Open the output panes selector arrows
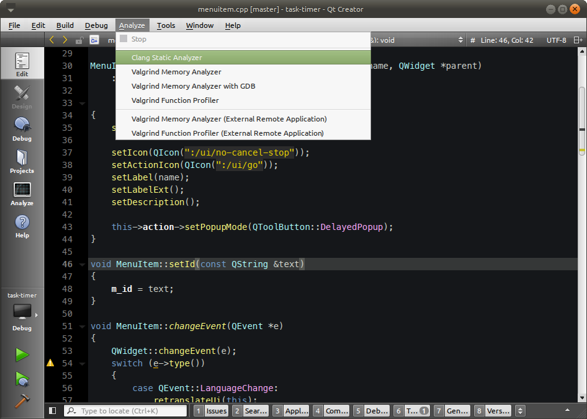 520,411
